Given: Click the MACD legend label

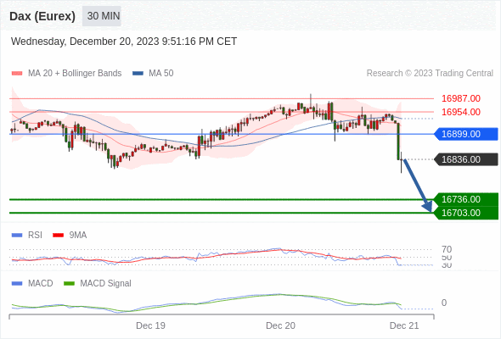Looking at the screenshot, I should coord(40,284).
